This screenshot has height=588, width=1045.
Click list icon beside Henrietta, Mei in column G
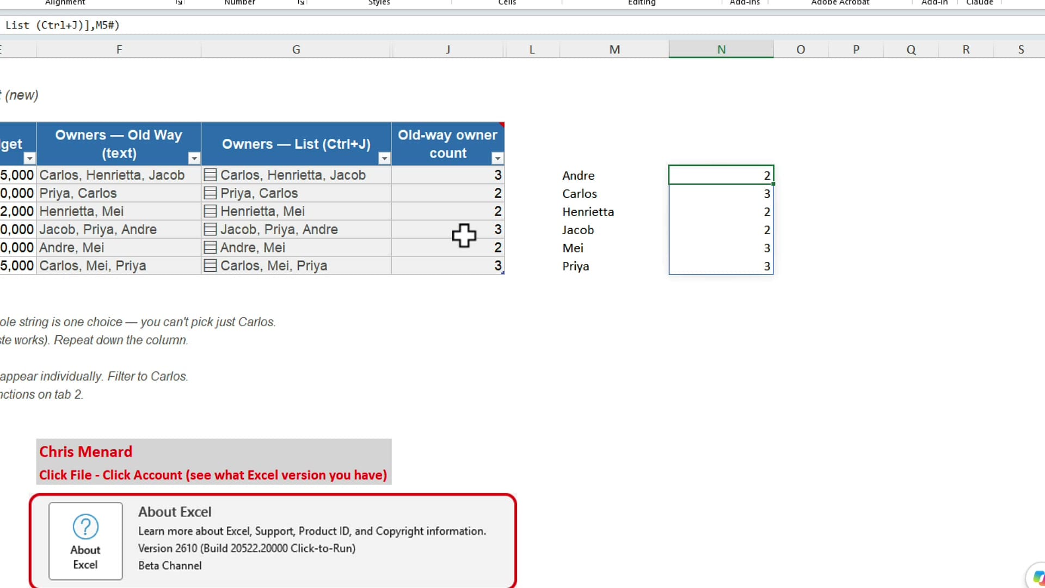pos(210,211)
